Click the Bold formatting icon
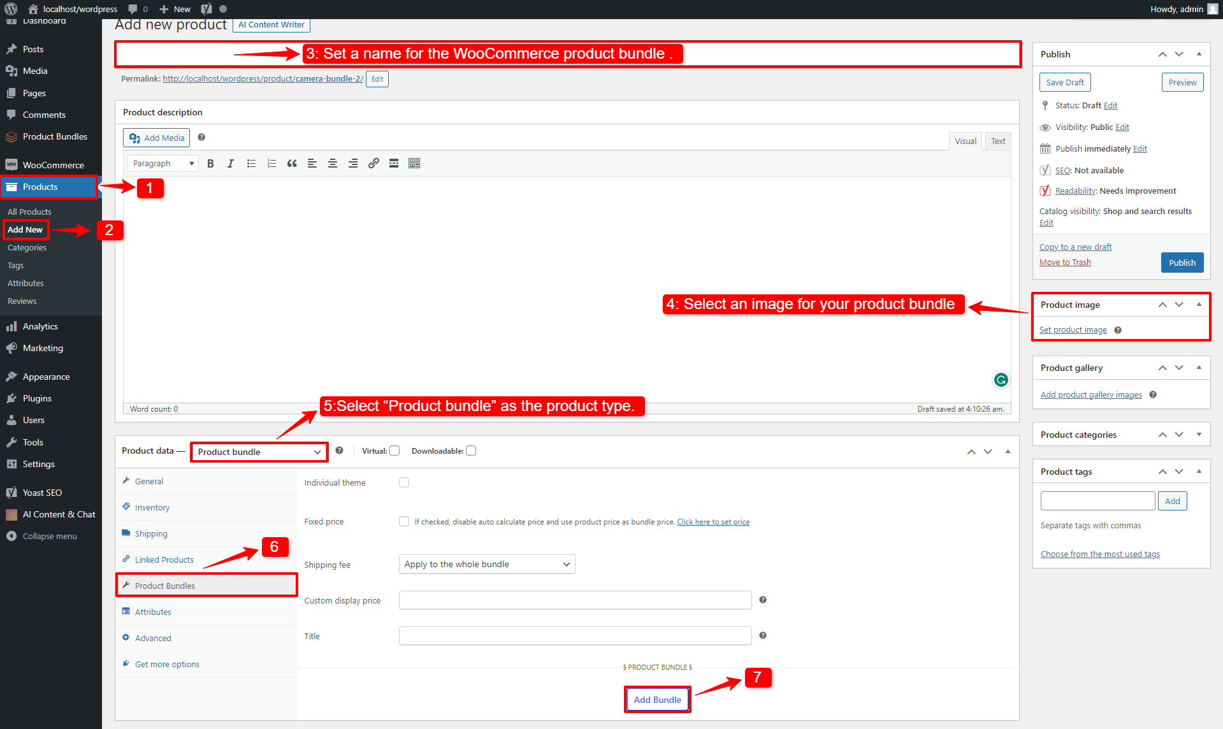This screenshot has width=1223, height=729. [210, 164]
